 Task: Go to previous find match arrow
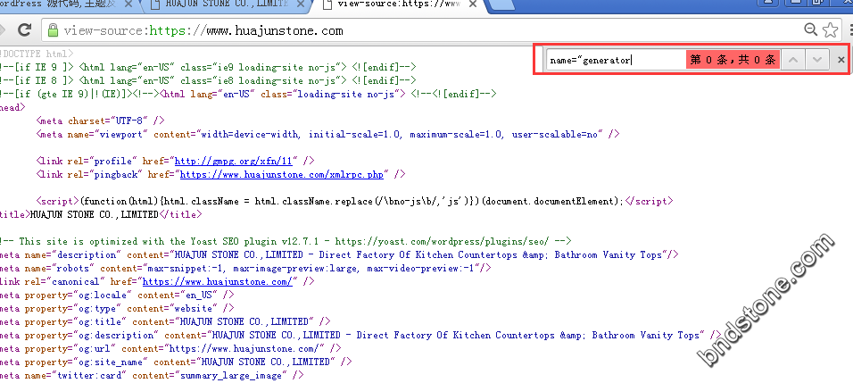[x=793, y=60]
